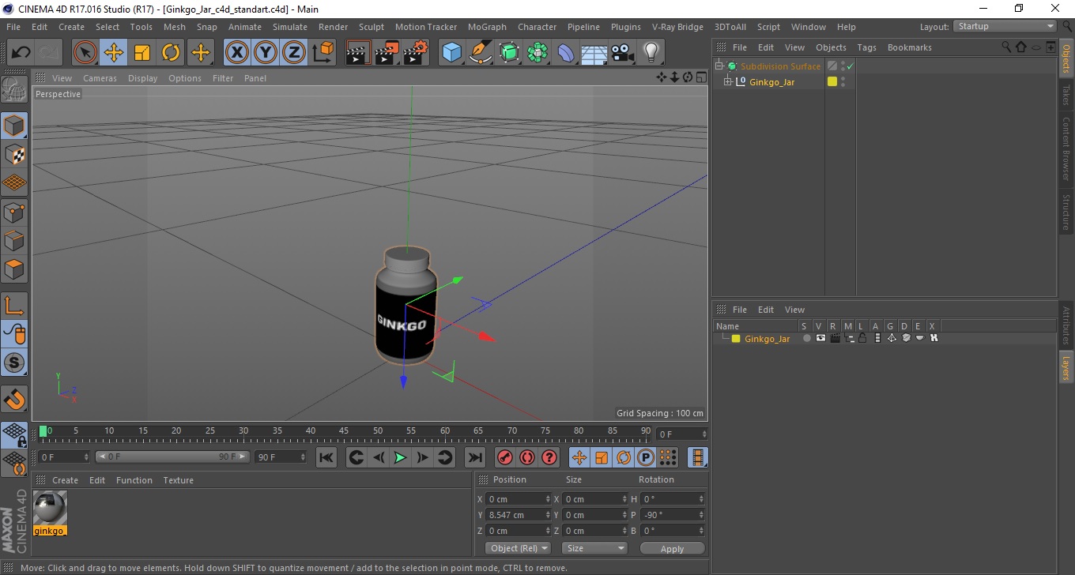Open the Layers side tab
The image size is (1075, 575).
(x=1066, y=368)
